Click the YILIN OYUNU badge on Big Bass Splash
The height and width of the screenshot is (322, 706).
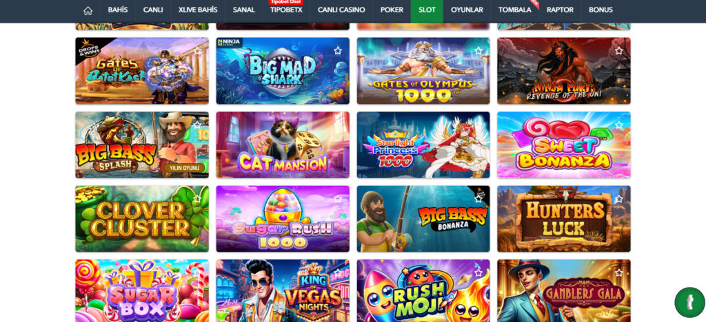point(184,168)
